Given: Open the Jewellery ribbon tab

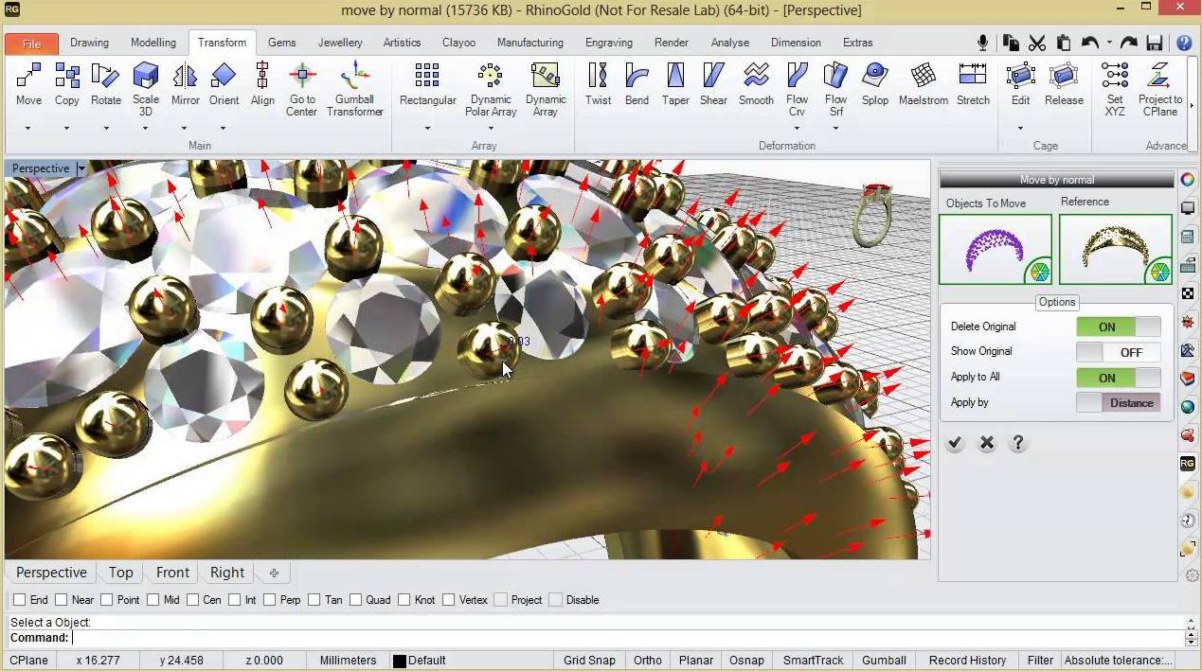Looking at the screenshot, I should 340,43.
